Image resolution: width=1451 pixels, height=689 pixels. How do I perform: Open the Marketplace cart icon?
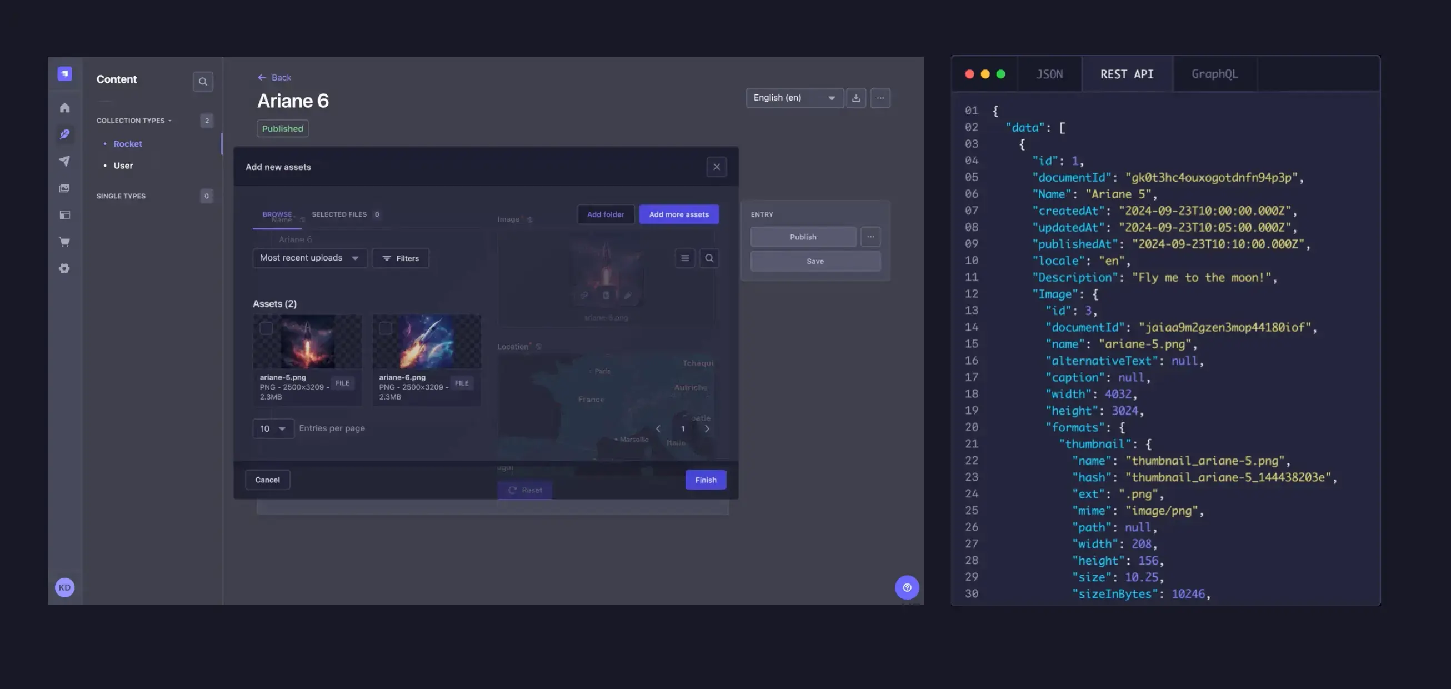pyautogui.click(x=65, y=242)
